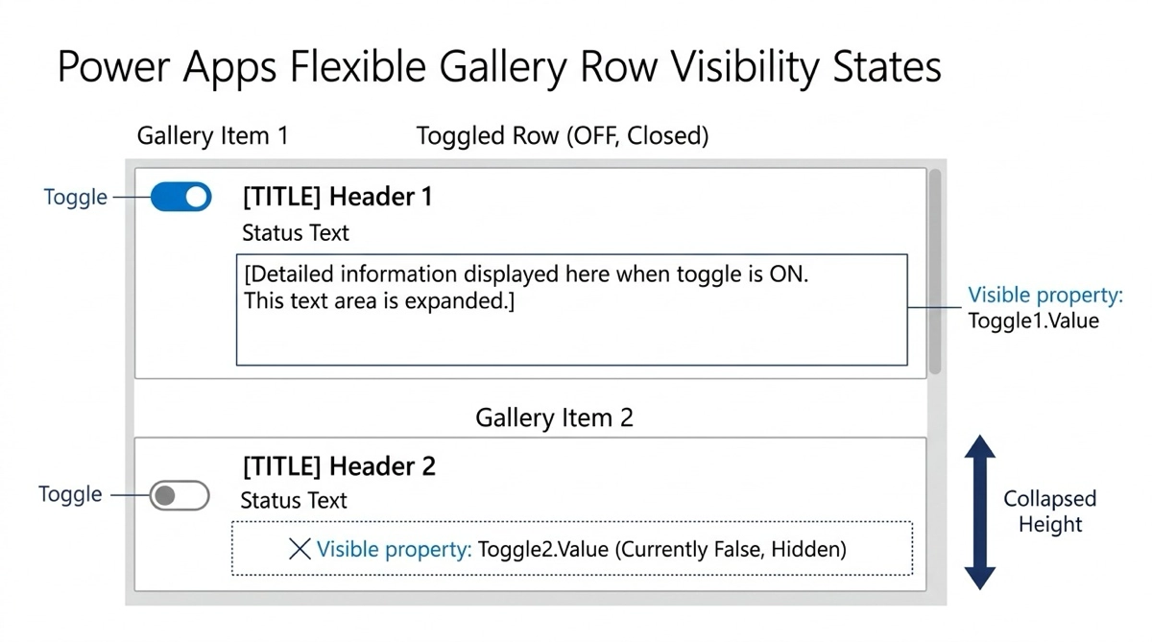Click the Collapsed Height caption

pyautogui.click(x=1049, y=511)
